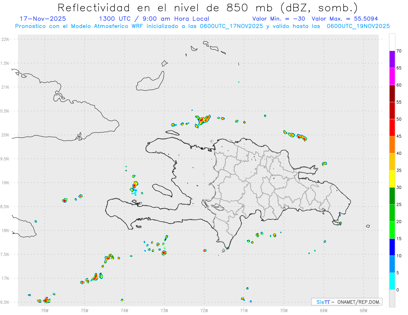Viewport: 408px width, 315px height.
Task: Click the orange 40-45 dBZ color band
Action: (392, 145)
